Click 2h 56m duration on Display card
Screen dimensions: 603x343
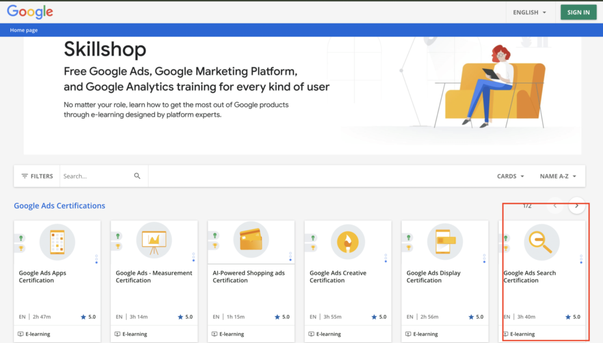click(x=429, y=317)
